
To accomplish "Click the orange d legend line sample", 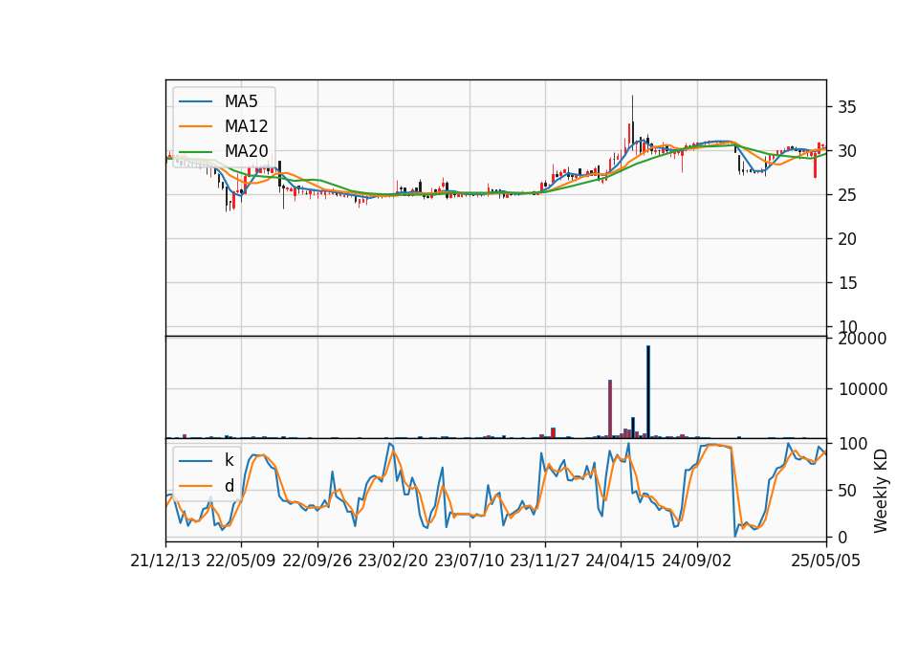I will pos(195,486).
